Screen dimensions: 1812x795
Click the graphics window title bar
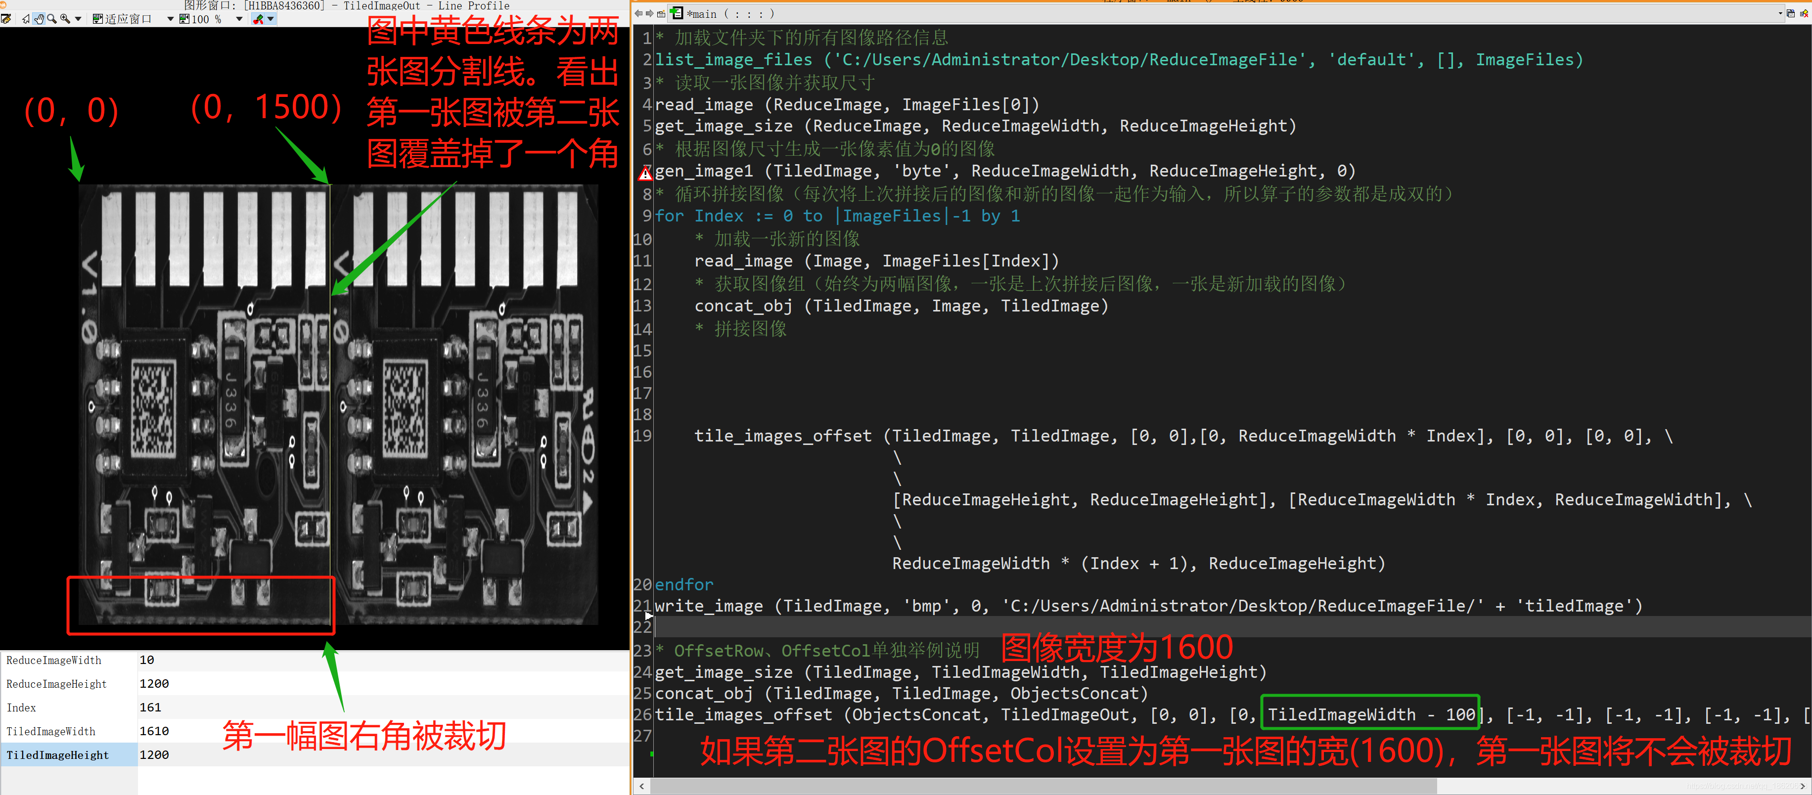click(315, 5)
